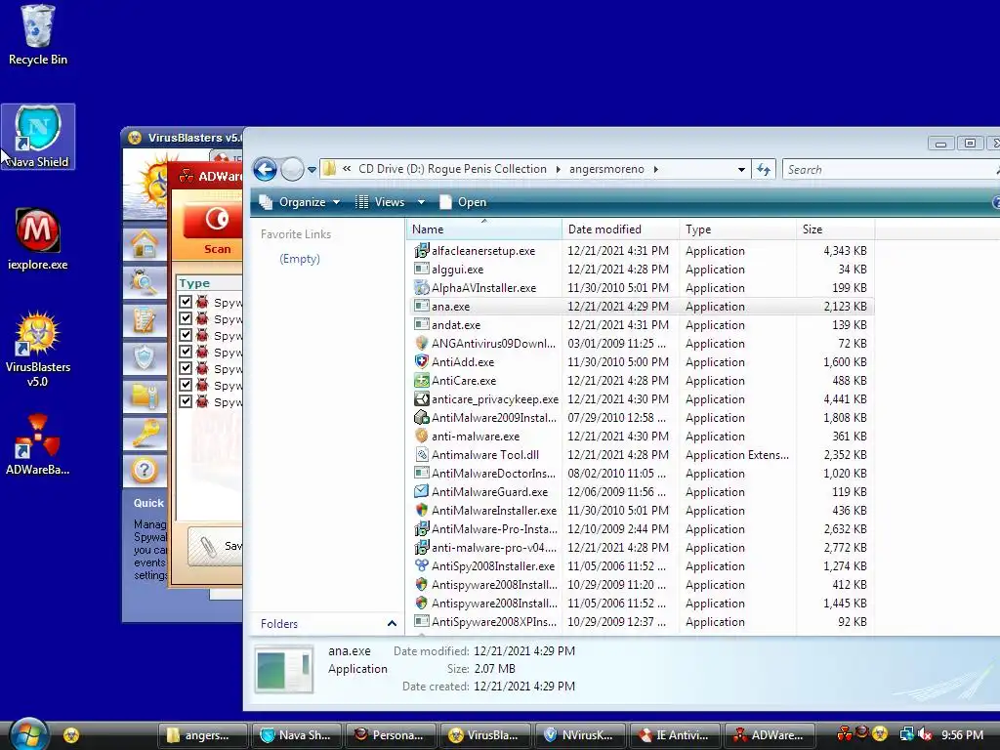Switch to Nava Sh... taskbar window

point(297,735)
